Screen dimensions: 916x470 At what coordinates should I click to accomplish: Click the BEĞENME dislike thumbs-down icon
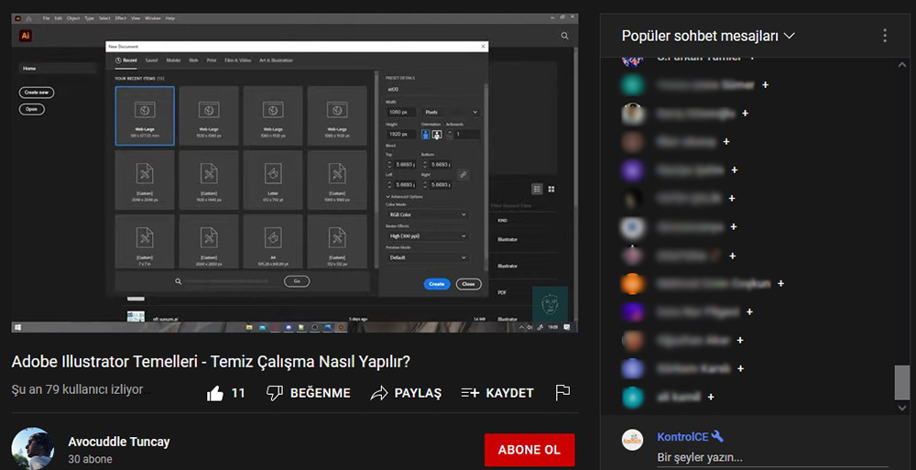point(275,393)
